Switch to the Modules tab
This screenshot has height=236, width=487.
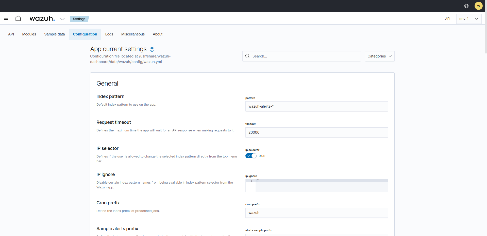point(29,34)
